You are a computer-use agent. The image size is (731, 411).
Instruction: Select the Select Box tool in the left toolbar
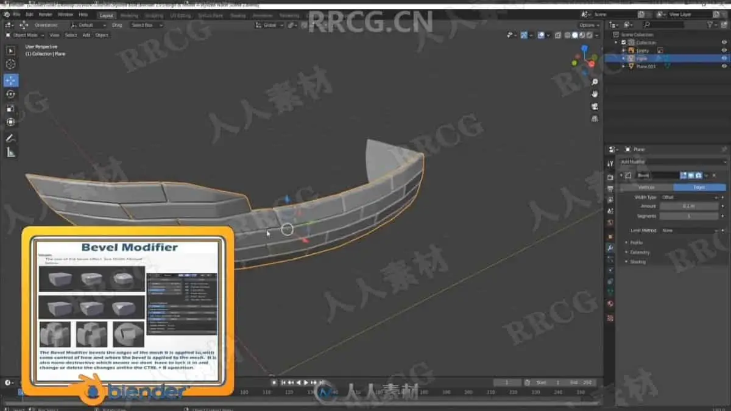(x=10, y=51)
